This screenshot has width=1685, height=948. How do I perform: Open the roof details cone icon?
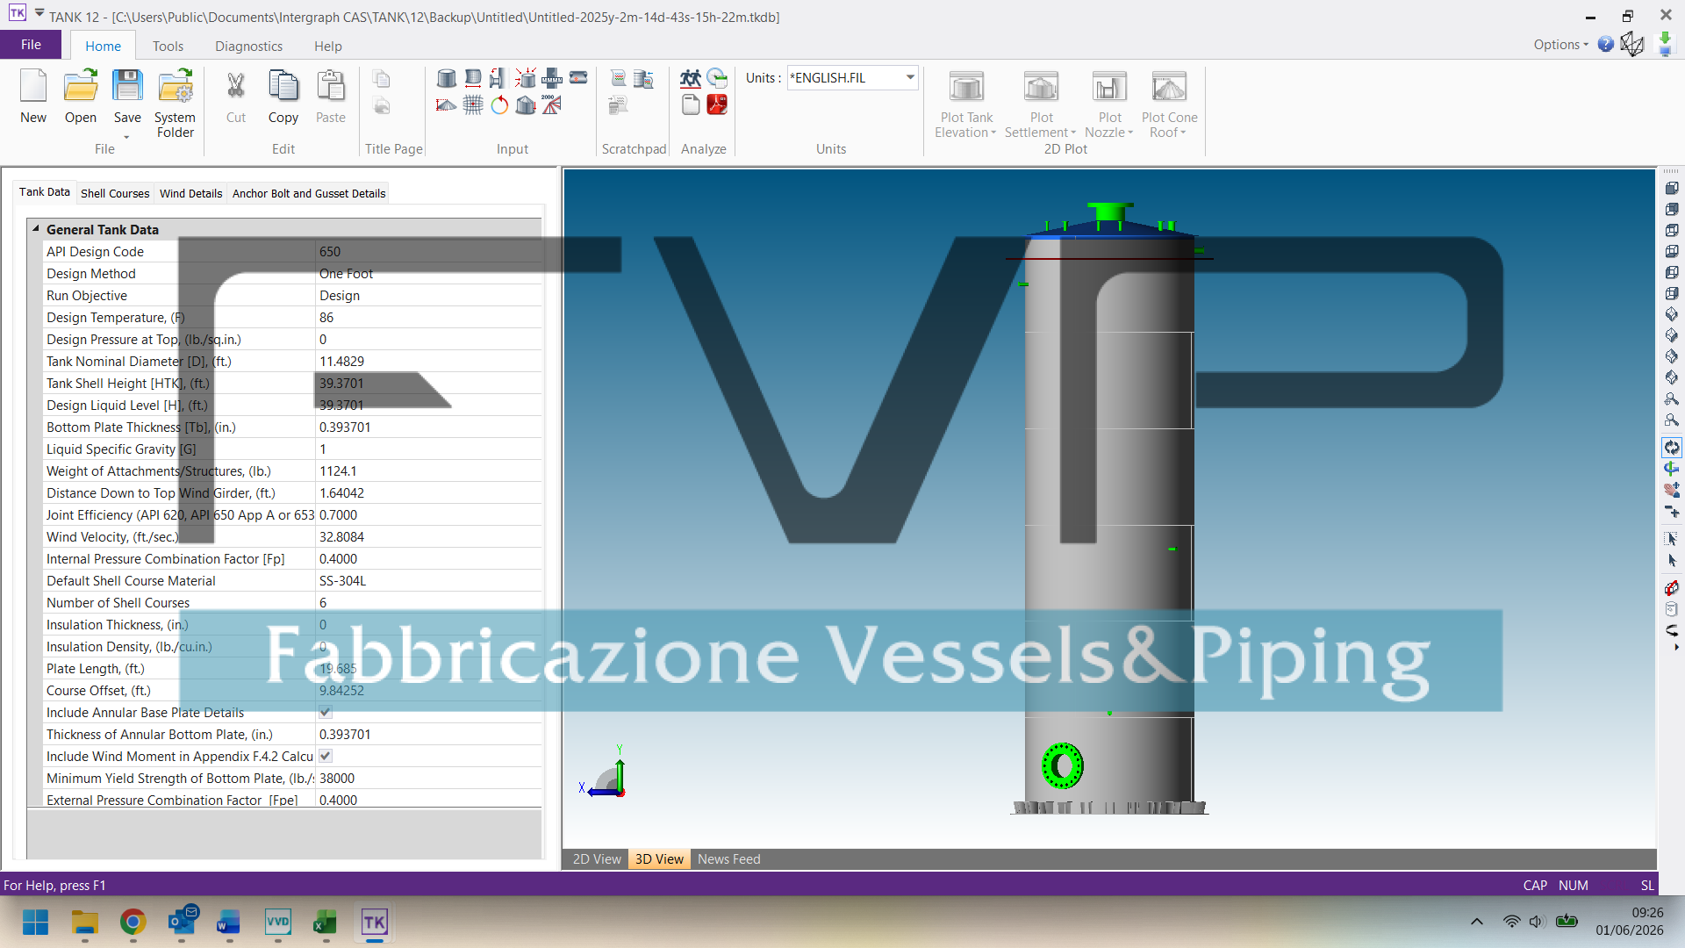tap(446, 105)
